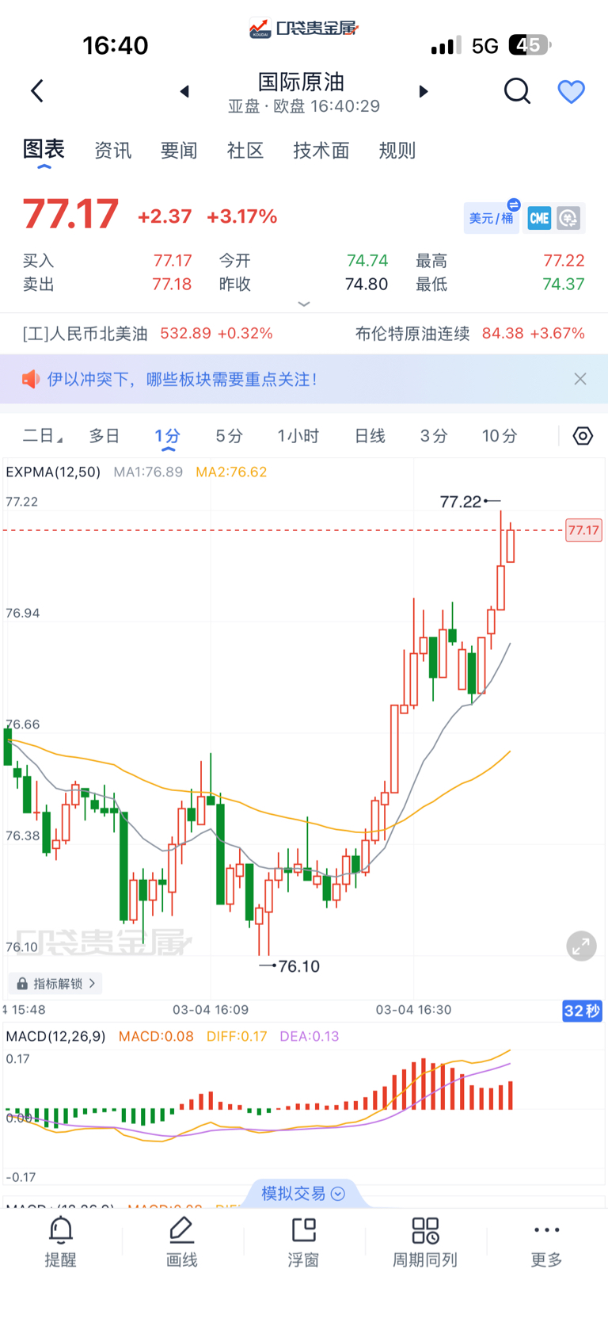The width and height of the screenshot is (608, 1323).
Task: Open the 浮窗 floating window
Action: (303, 1241)
